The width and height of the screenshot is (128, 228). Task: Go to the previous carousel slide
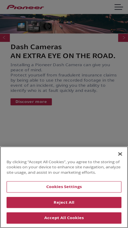coord(5,38)
